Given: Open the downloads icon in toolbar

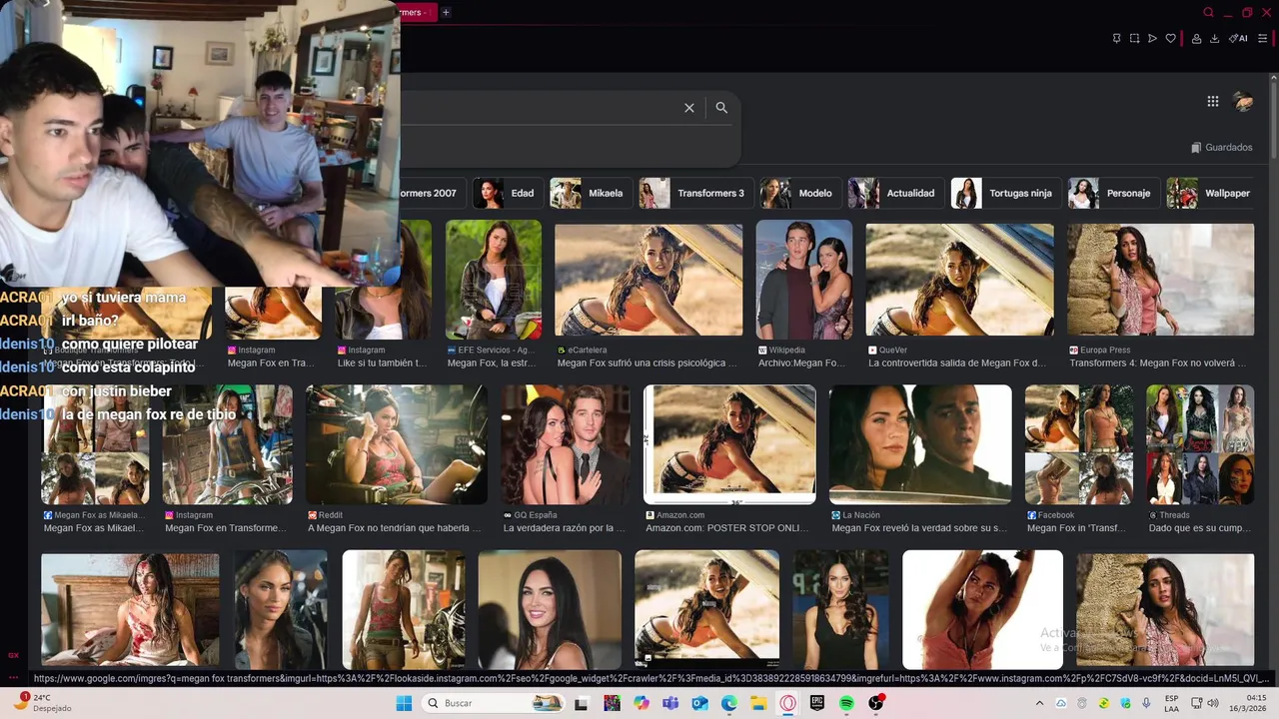Looking at the screenshot, I should click(x=1215, y=39).
